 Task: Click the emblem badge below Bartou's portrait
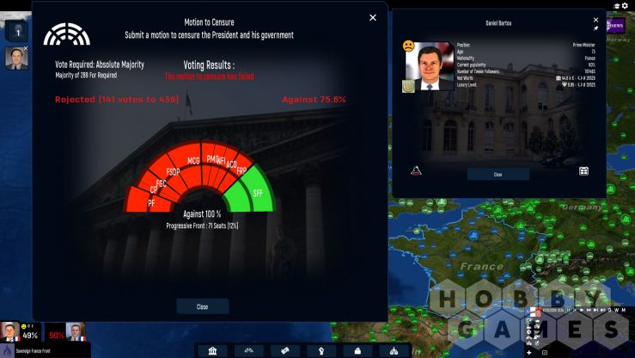coord(408,86)
